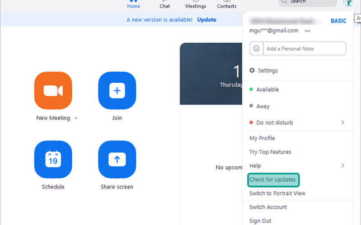
Task: Click the blue Join meeting icon
Action: point(117,90)
